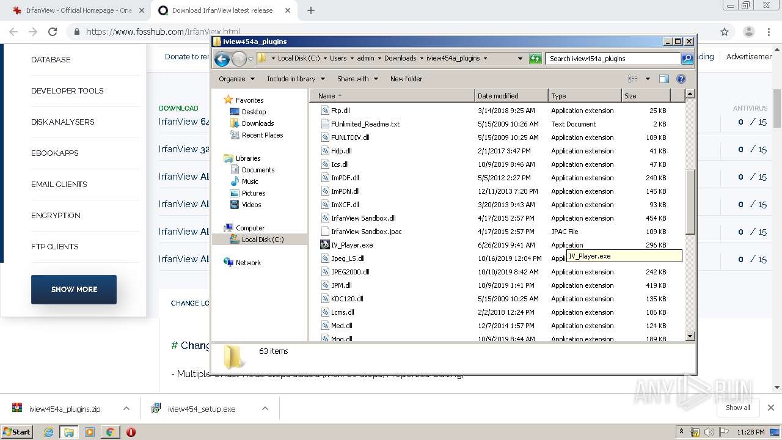Open ENCRYPTION category link

56,216
